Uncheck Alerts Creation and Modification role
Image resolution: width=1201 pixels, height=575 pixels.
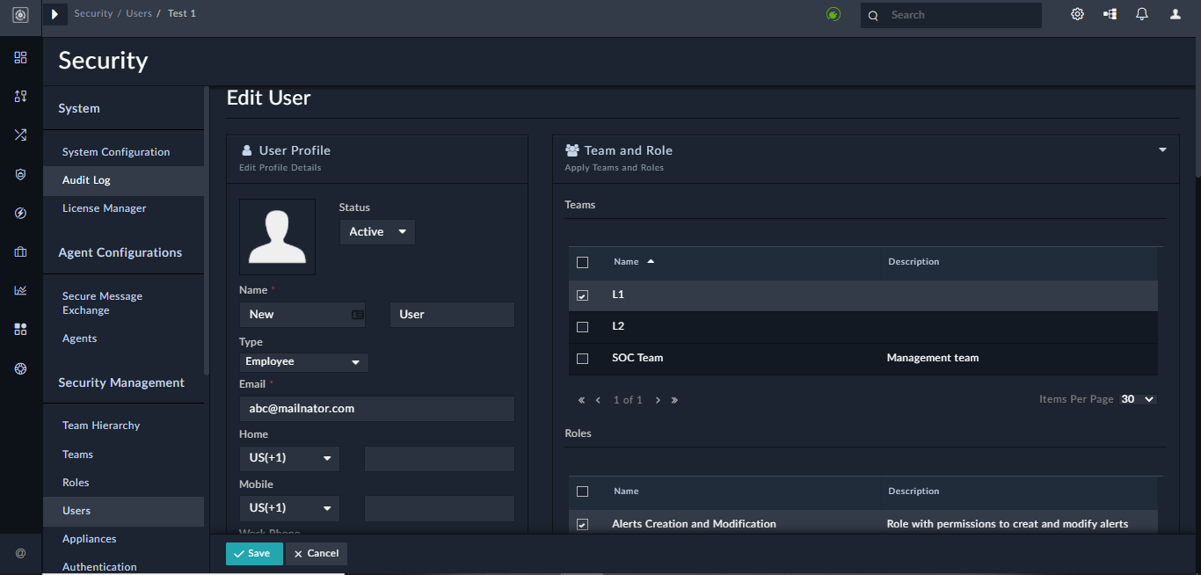click(x=582, y=523)
